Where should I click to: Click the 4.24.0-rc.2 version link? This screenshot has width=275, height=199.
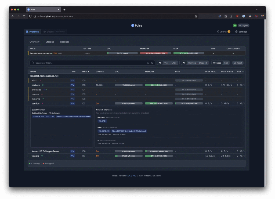131,176
